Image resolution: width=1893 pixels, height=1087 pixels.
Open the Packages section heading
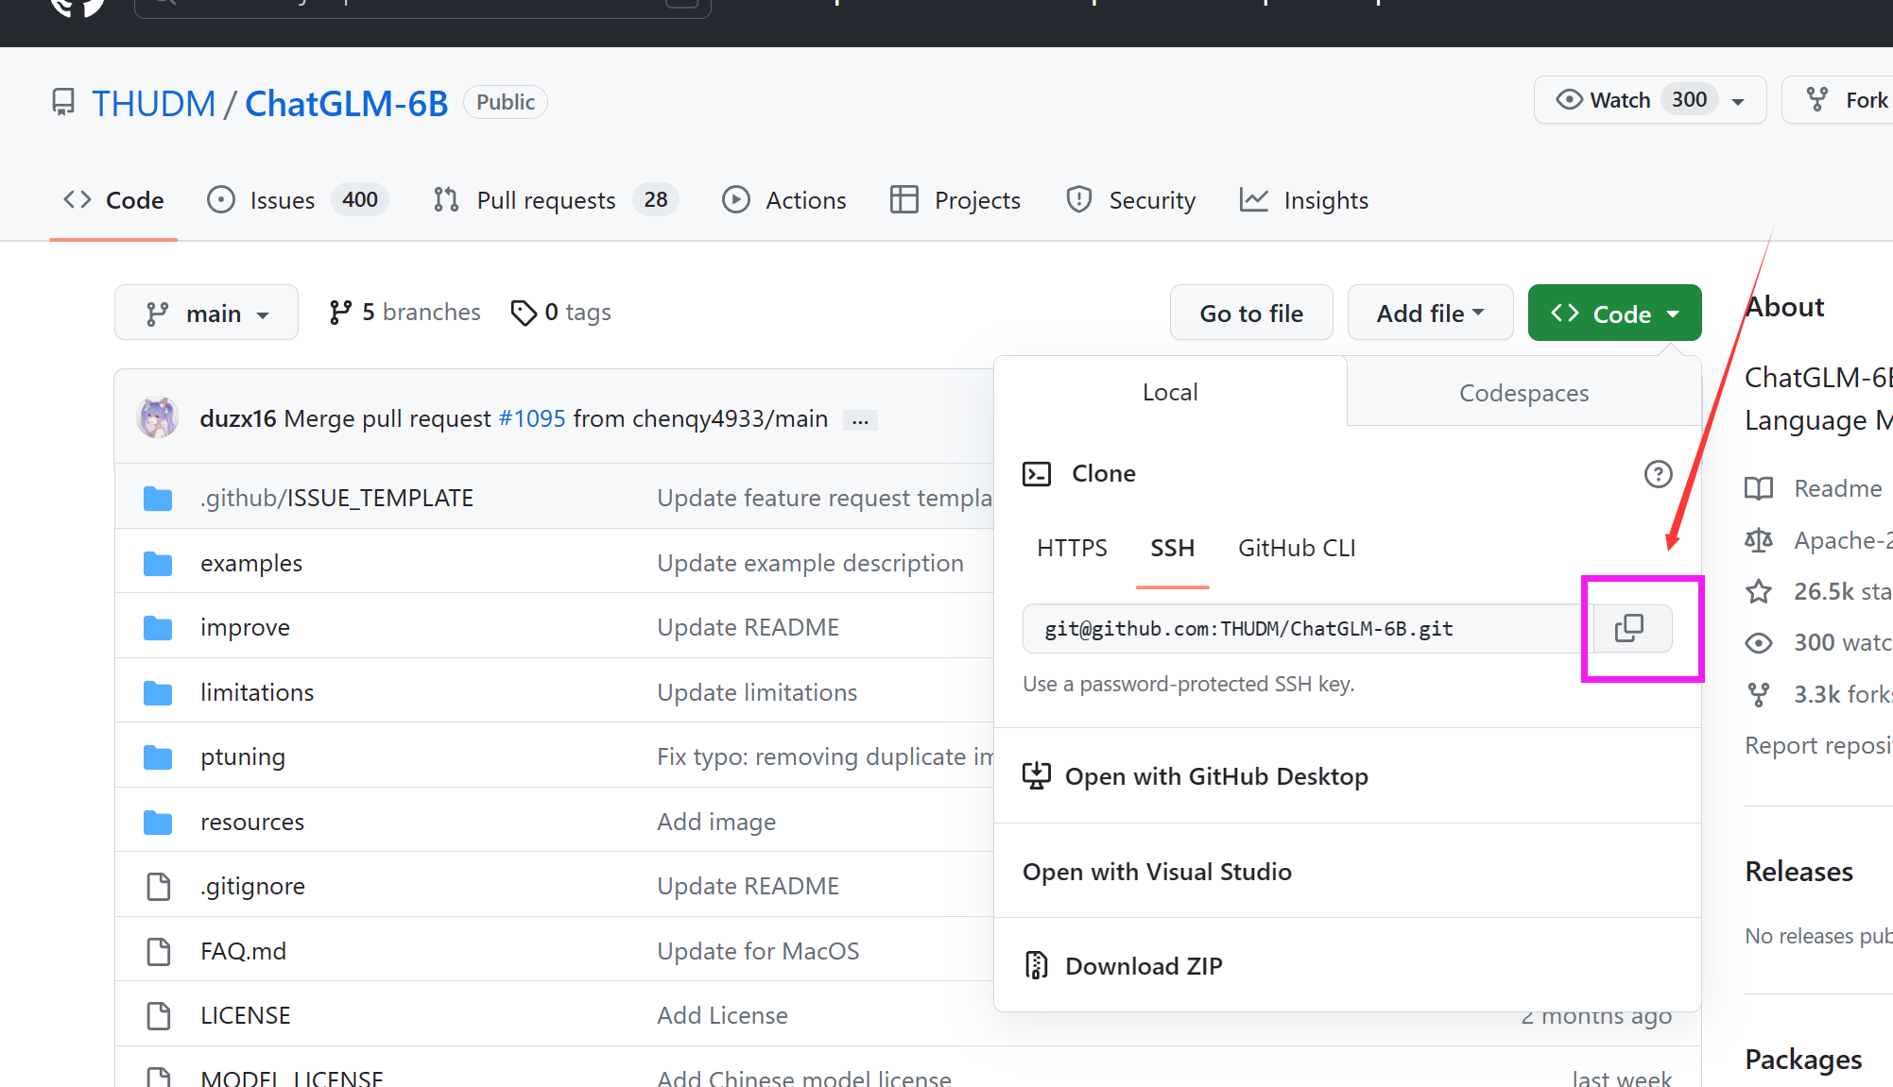tap(1803, 1060)
